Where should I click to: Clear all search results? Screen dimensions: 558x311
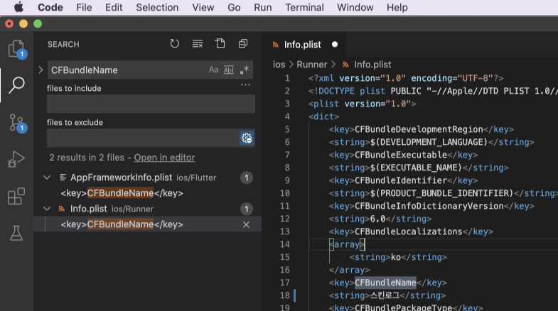coord(198,44)
